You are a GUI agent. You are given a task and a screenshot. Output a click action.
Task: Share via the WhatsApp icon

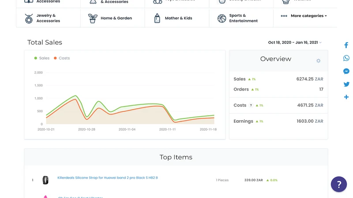[346, 58]
